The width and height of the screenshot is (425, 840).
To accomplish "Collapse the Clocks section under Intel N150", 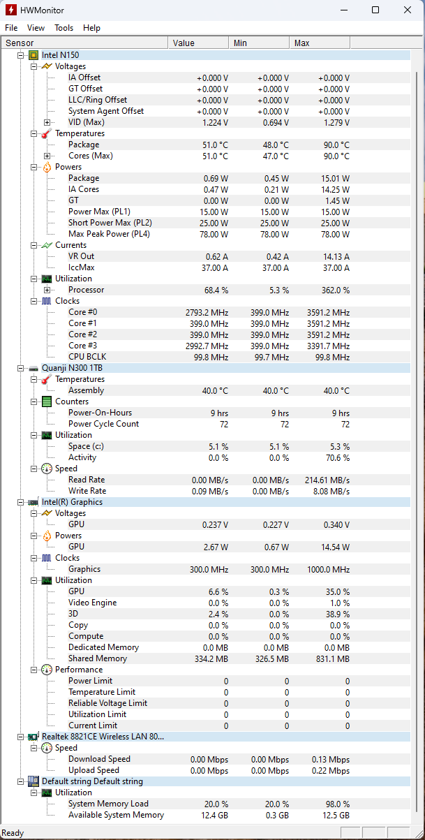I will (x=34, y=301).
